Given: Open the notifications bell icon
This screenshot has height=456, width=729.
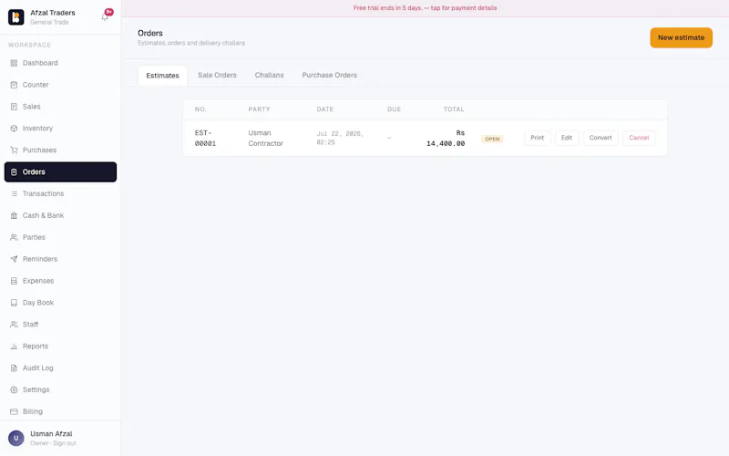Looking at the screenshot, I should click(x=105, y=16).
